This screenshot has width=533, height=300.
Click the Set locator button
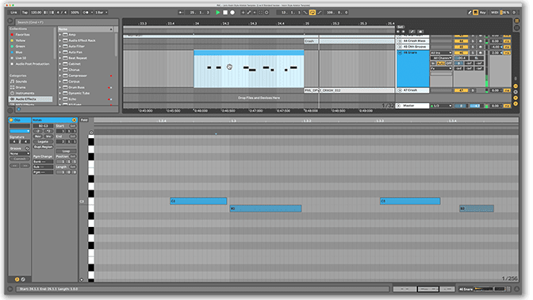point(401,26)
